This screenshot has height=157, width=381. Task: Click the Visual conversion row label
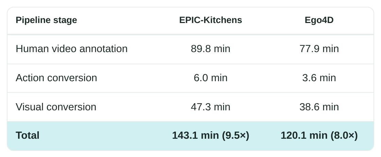click(56, 107)
